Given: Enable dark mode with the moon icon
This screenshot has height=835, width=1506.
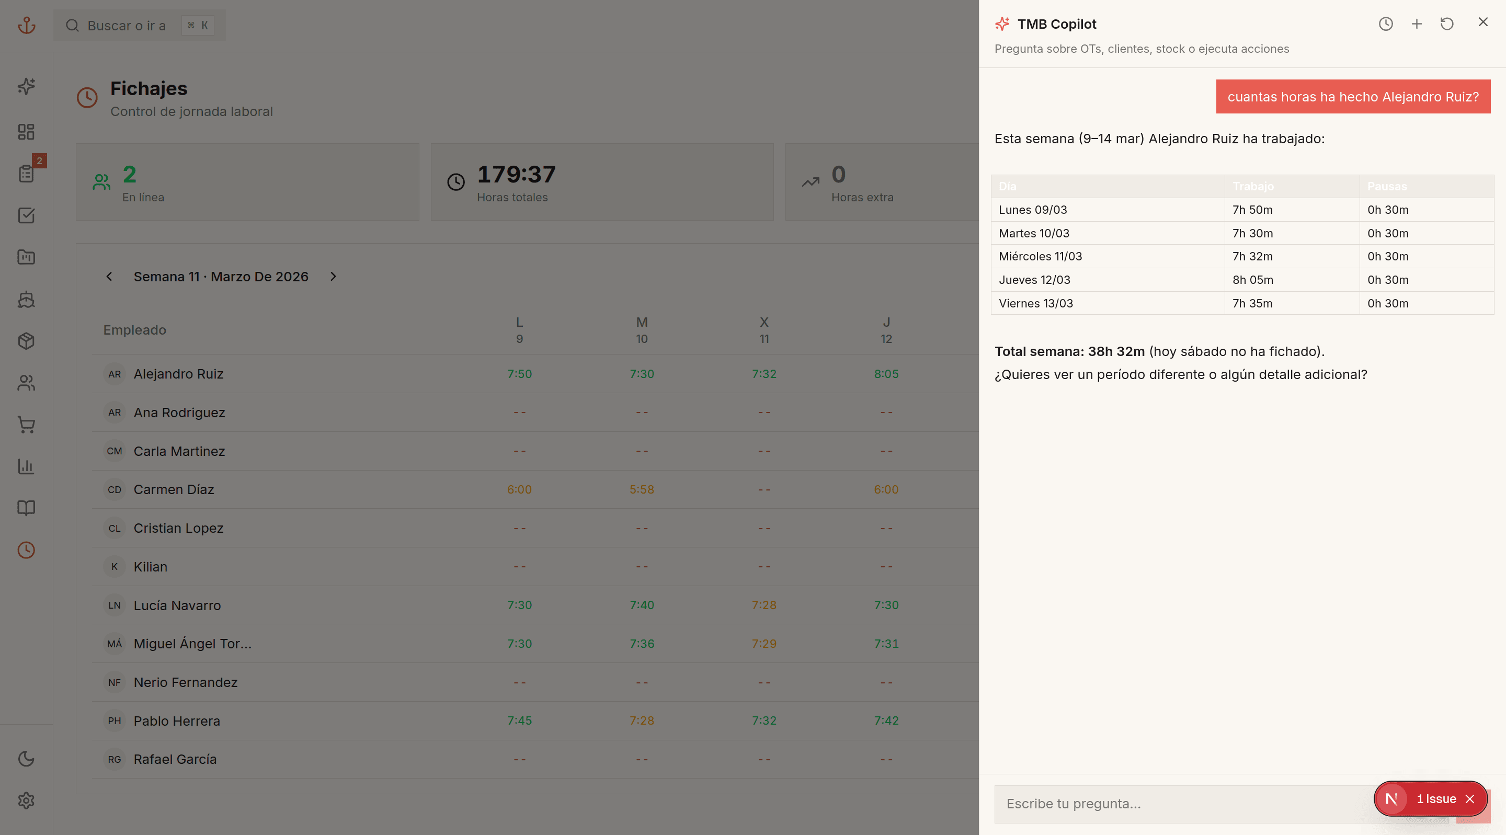Looking at the screenshot, I should tap(26, 758).
